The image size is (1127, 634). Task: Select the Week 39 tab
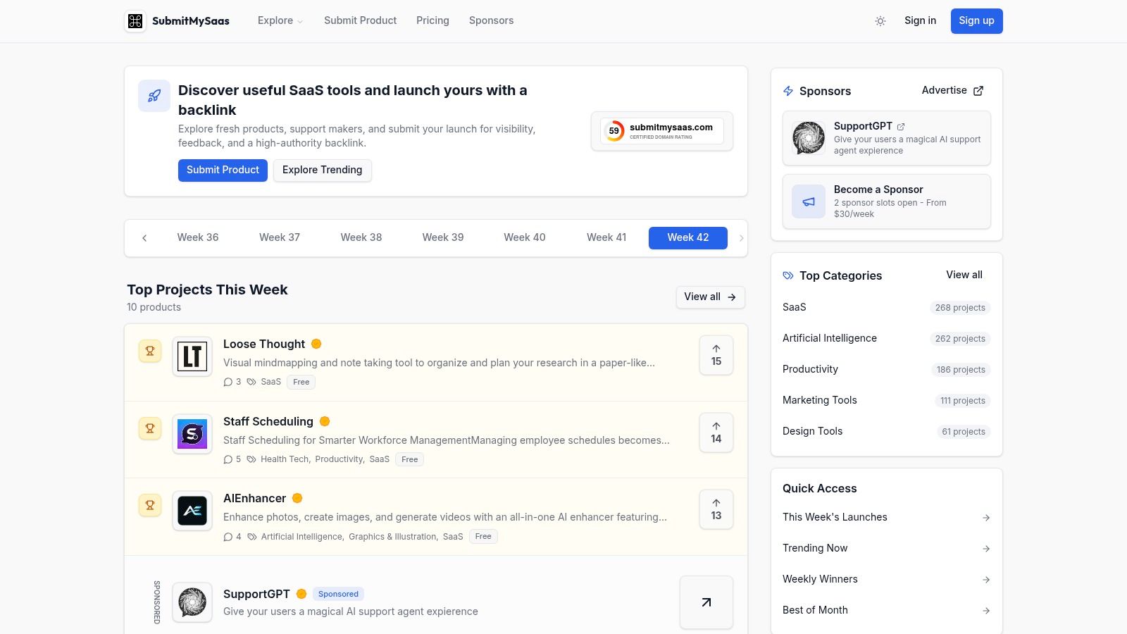(x=443, y=237)
